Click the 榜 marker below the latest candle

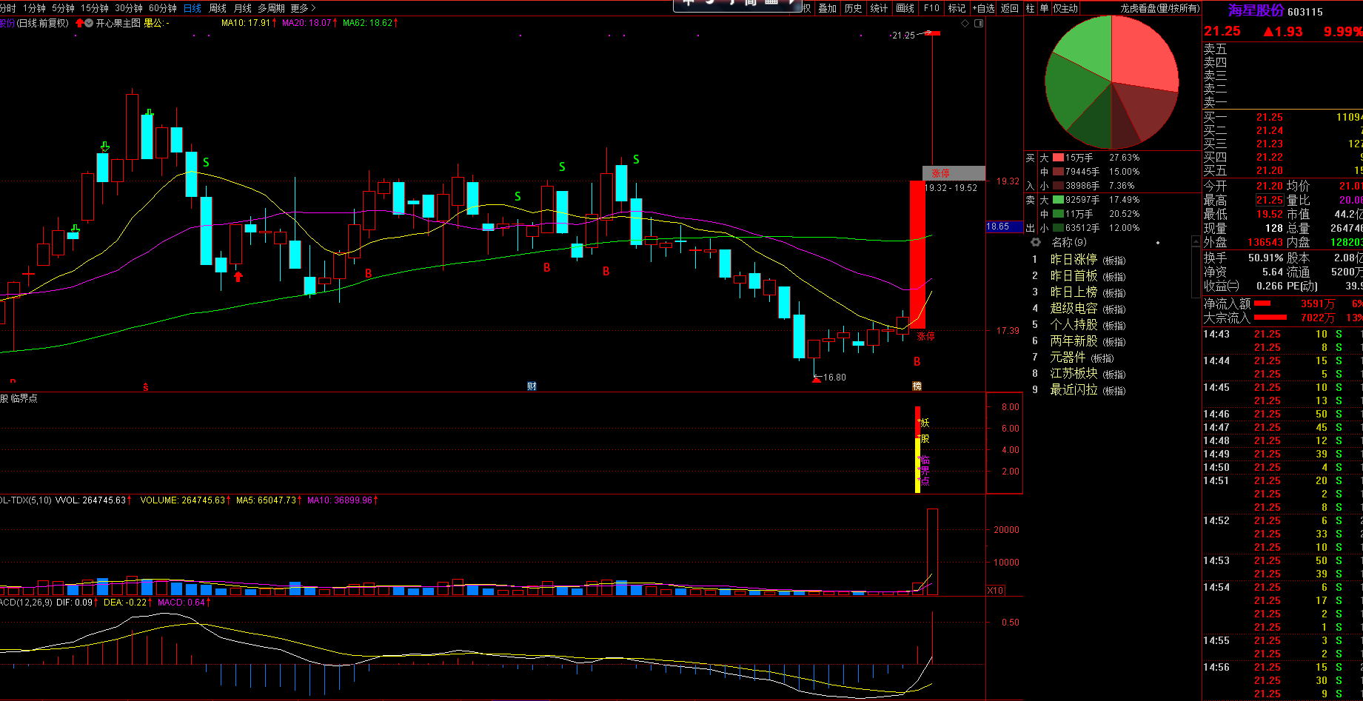pos(917,386)
